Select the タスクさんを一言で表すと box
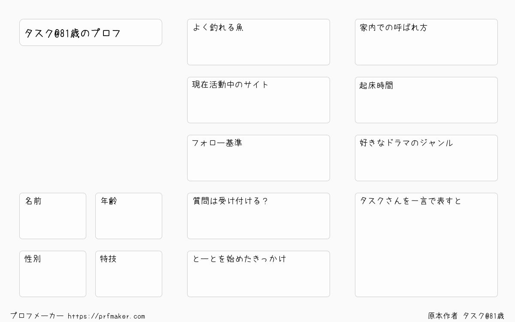The image size is (515, 322). pos(426,245)
